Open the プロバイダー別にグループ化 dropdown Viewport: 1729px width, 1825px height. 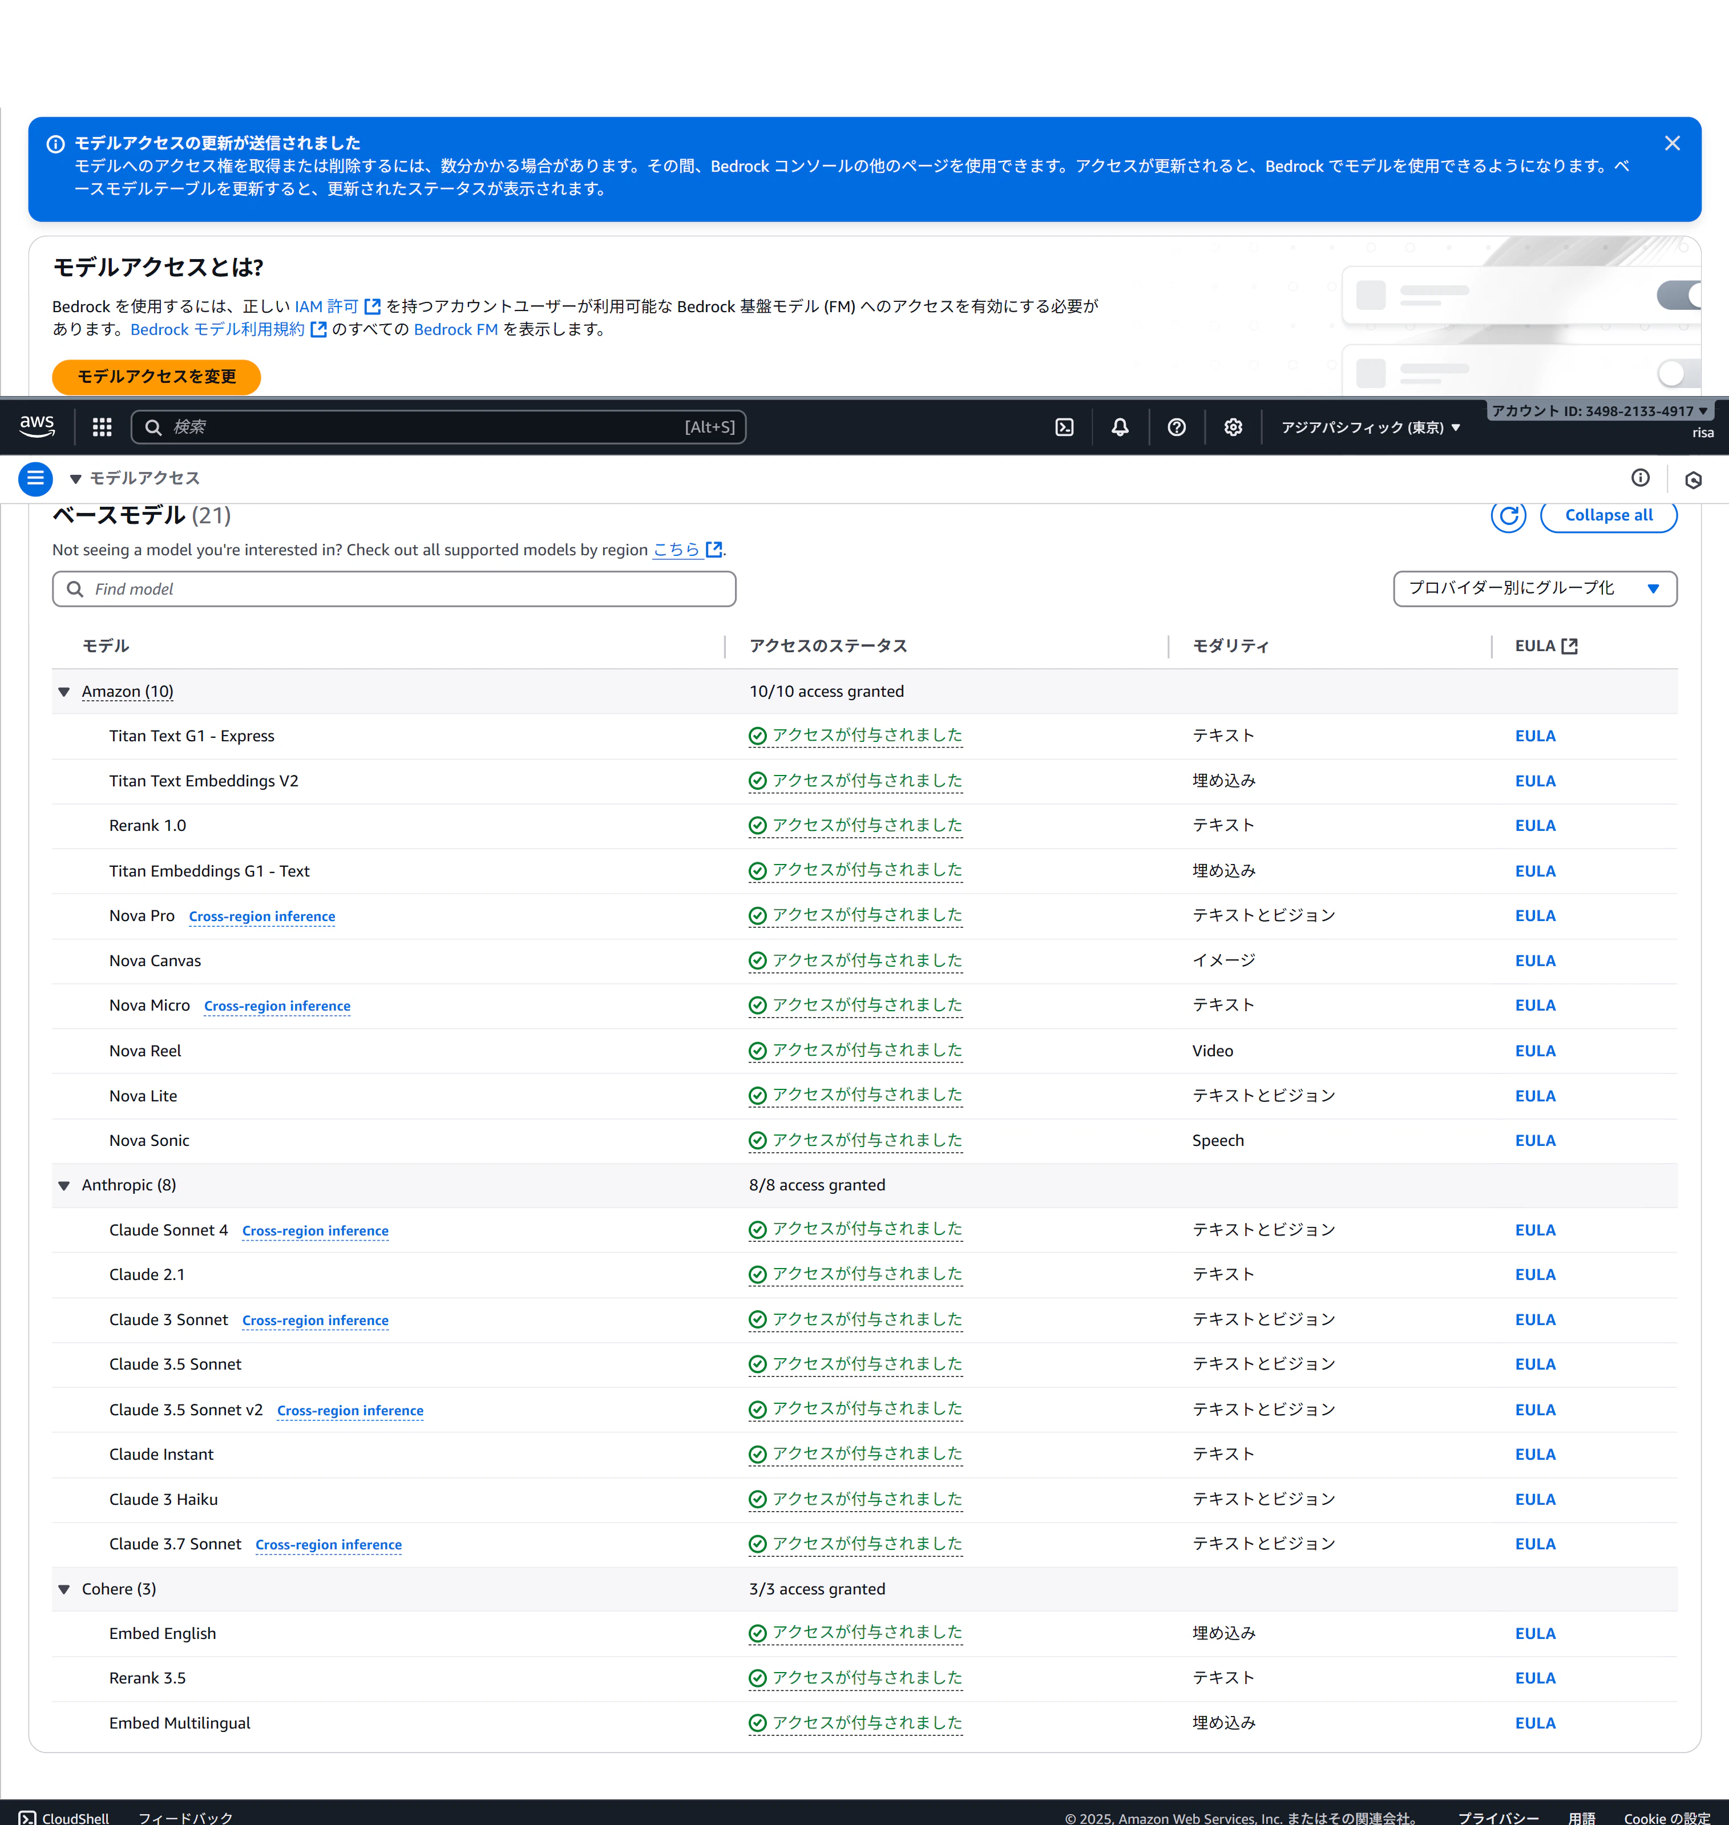coord(1534,589)
